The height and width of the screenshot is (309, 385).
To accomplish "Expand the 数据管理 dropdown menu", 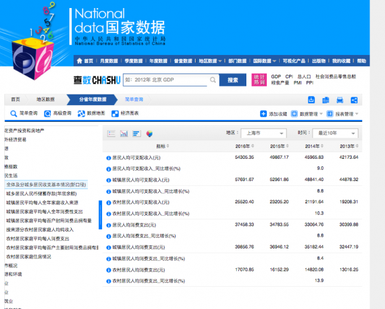I will (x=308, y=114).
